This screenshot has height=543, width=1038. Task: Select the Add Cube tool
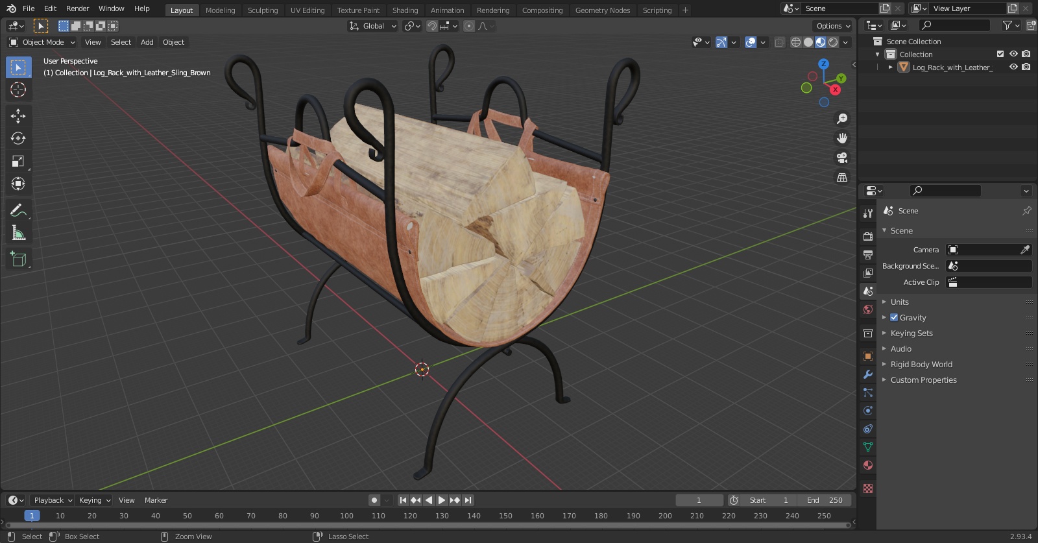(x=18, y=259)
